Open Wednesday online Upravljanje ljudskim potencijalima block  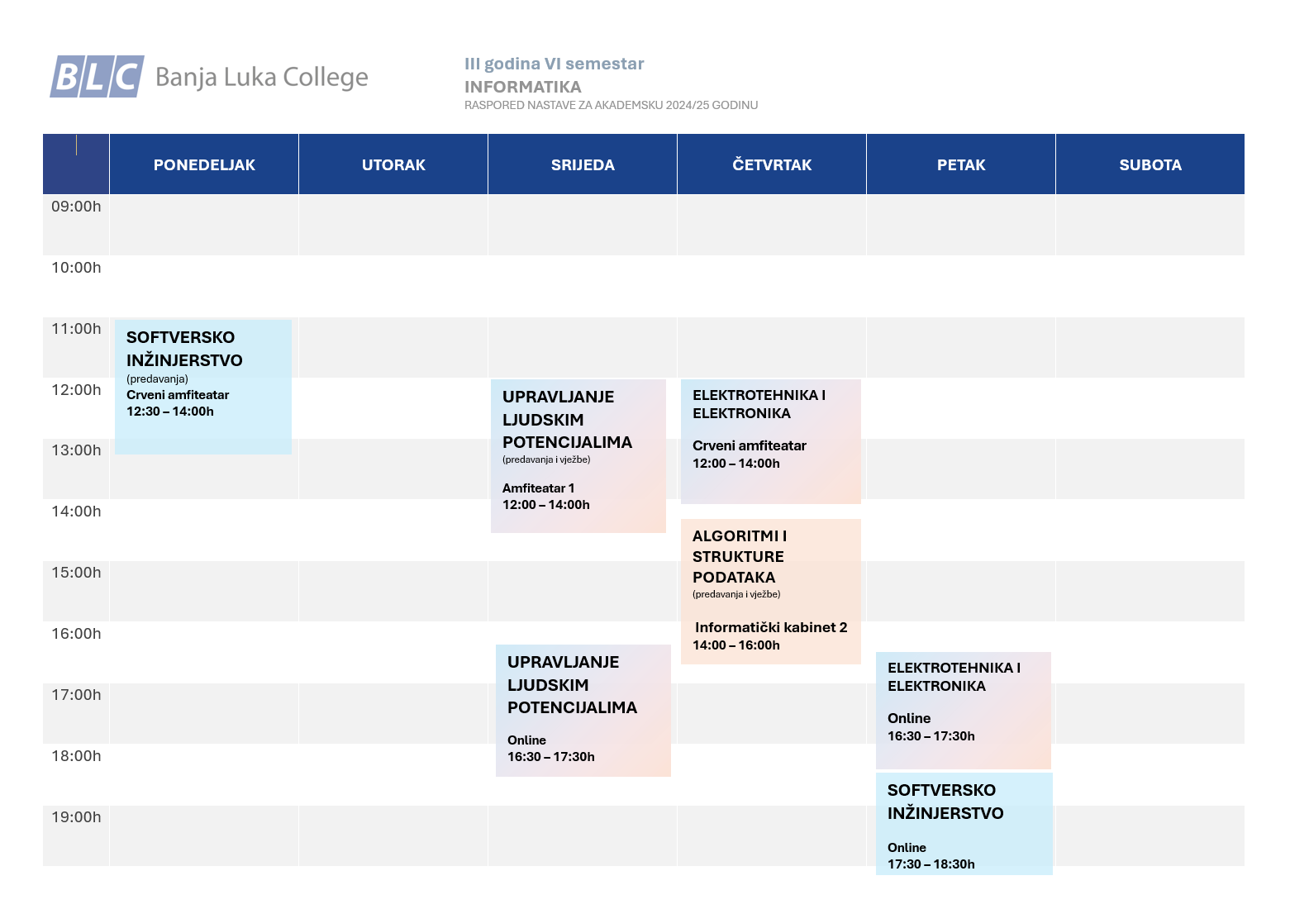[x=583, y=711]
